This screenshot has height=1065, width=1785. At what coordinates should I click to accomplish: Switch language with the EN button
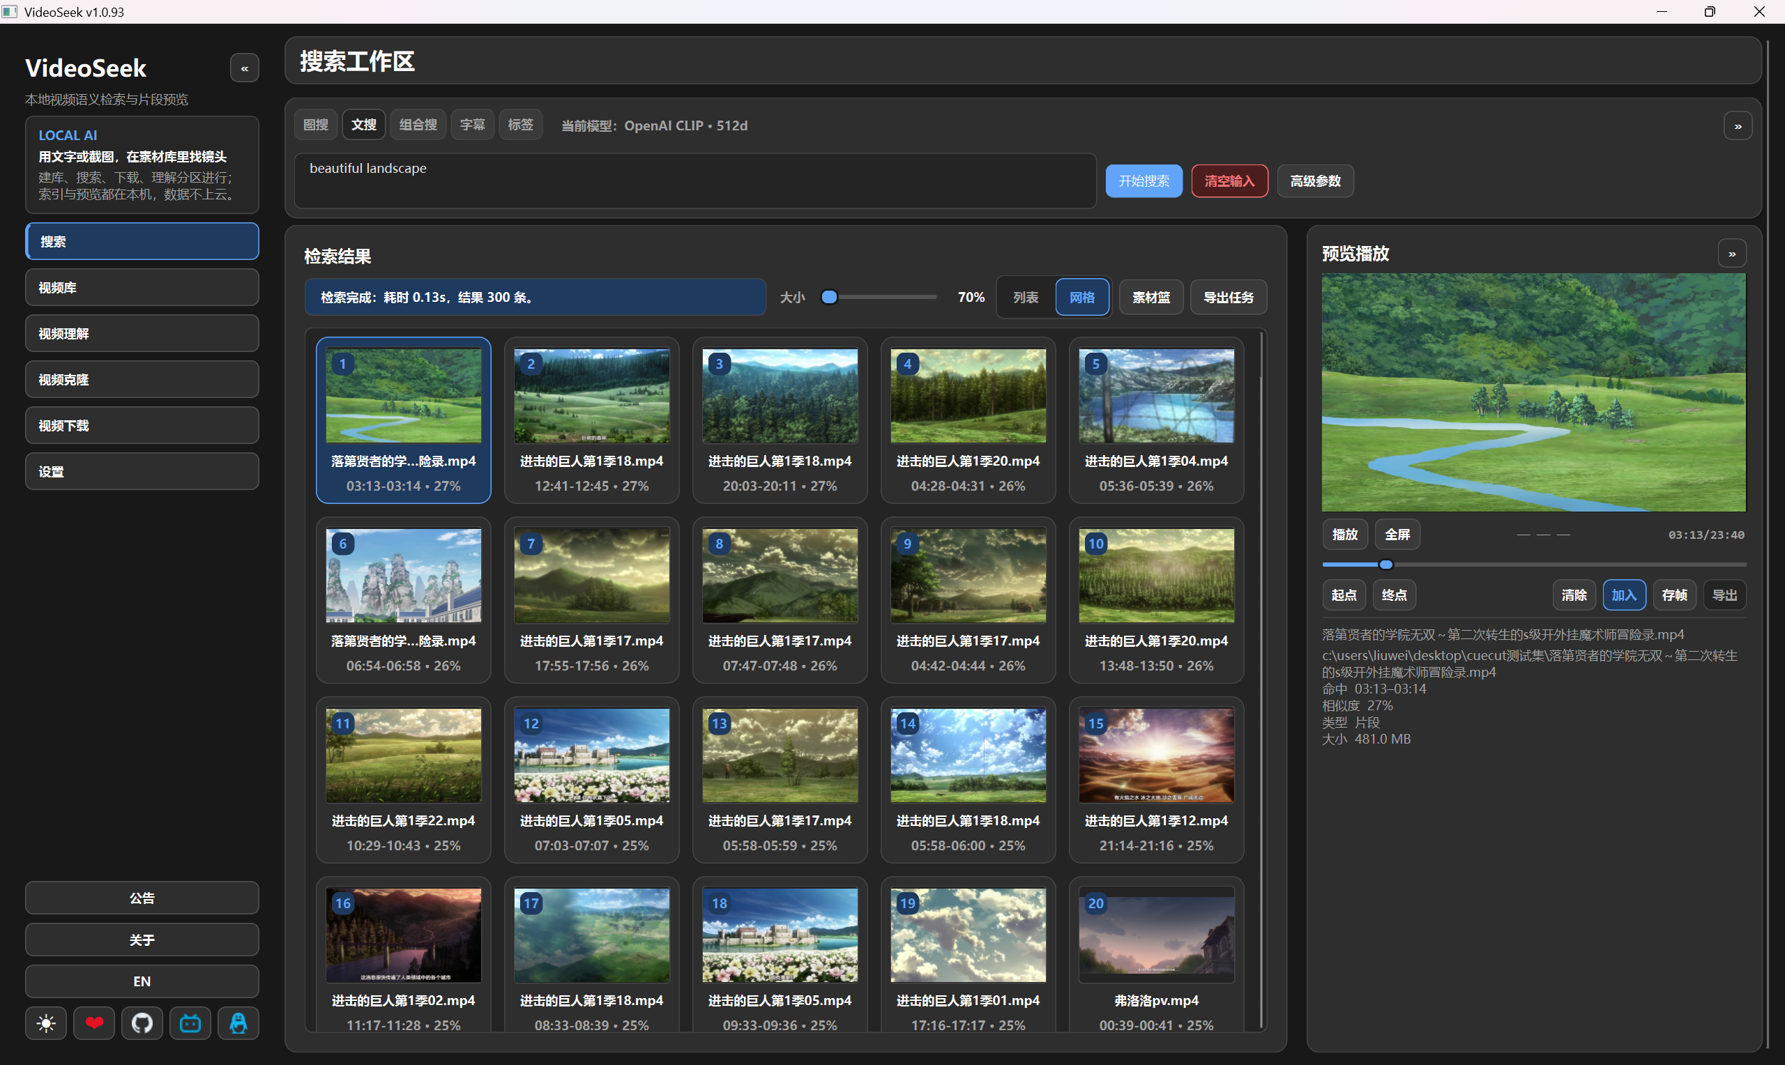pos(142,981)
